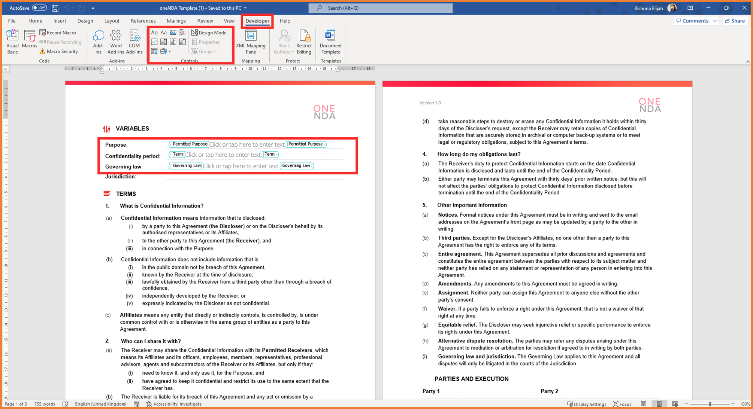Insert a Check Box content control
The height and width of the screenshot is (409, 753).
[x=154, y=42]
